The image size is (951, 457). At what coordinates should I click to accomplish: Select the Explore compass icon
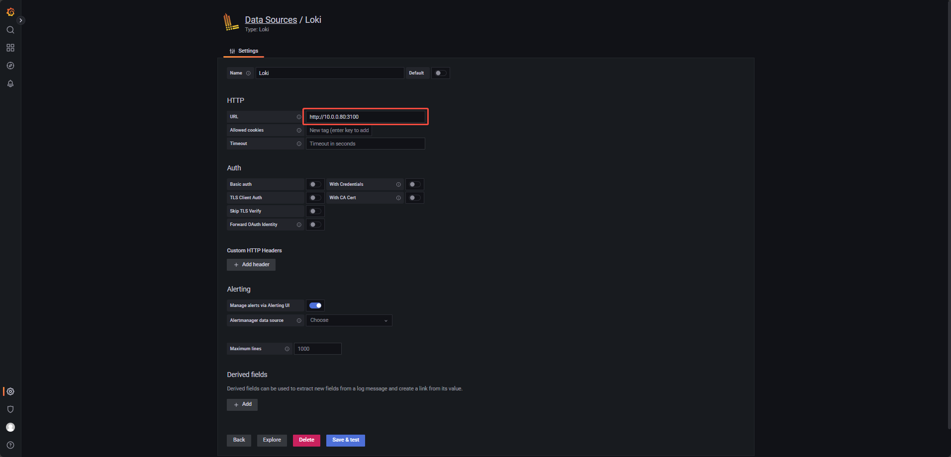pyautogui.click(x=10, y=66)
